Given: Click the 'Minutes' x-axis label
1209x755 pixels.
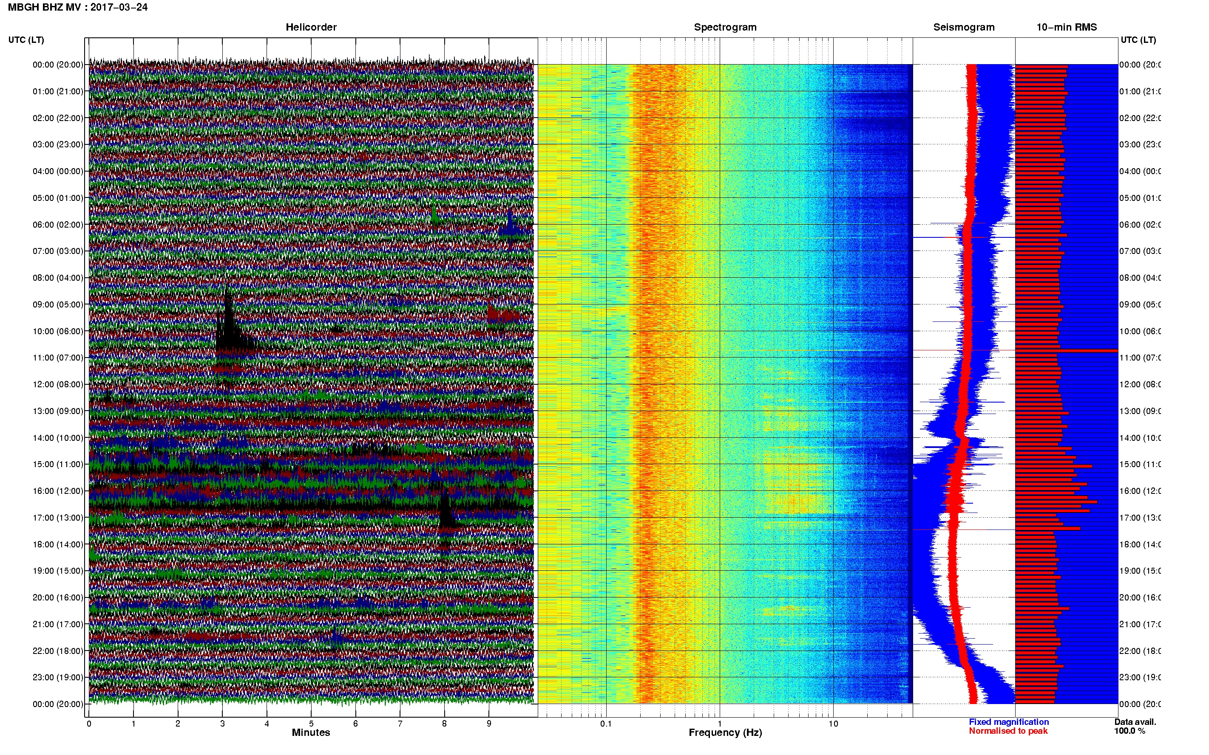Looking at the screenshot, I should 311,732.
